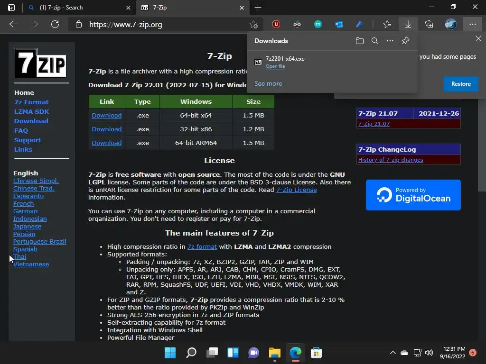Close the '(1) 7-zip - Search' tab
The height and width of the screenshot is (364, 486).
click(128, 8)
